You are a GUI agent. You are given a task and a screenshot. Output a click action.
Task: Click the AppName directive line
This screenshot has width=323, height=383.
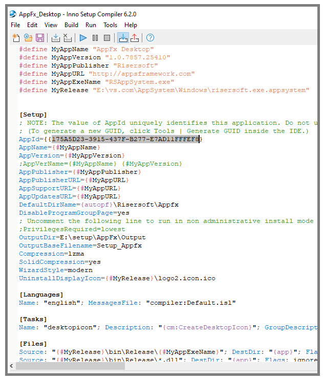[x=59, y=148]
